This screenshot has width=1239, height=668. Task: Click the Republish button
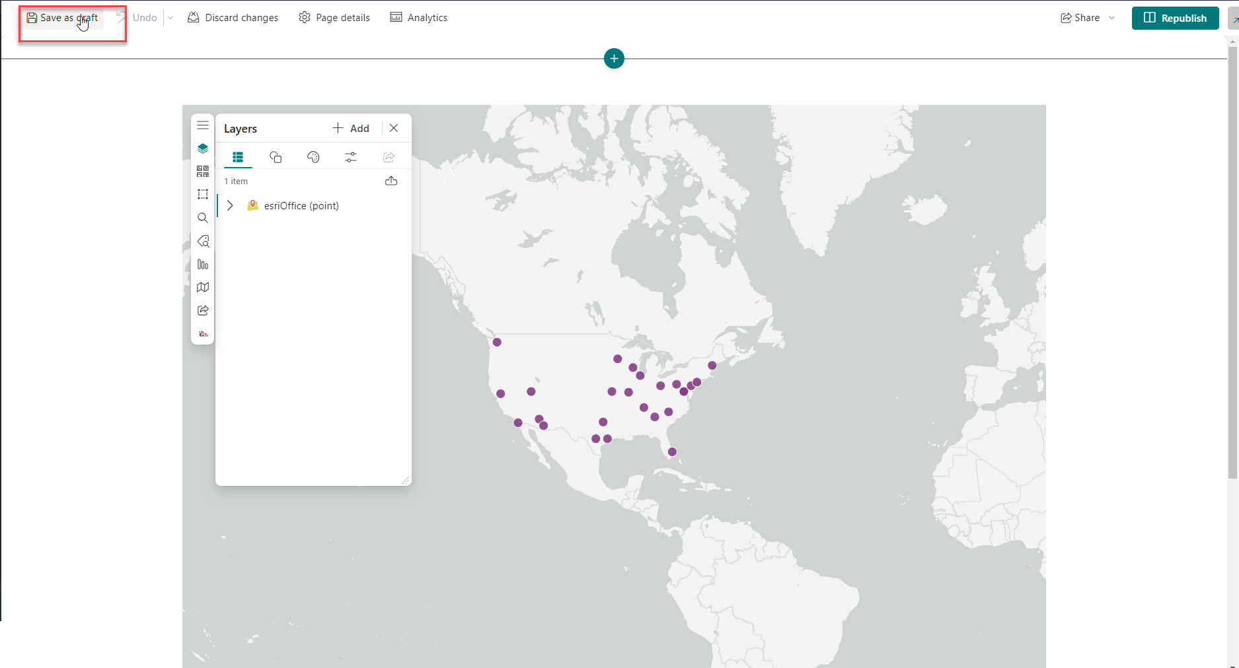pyautogui.click(x=1175, y=18)
